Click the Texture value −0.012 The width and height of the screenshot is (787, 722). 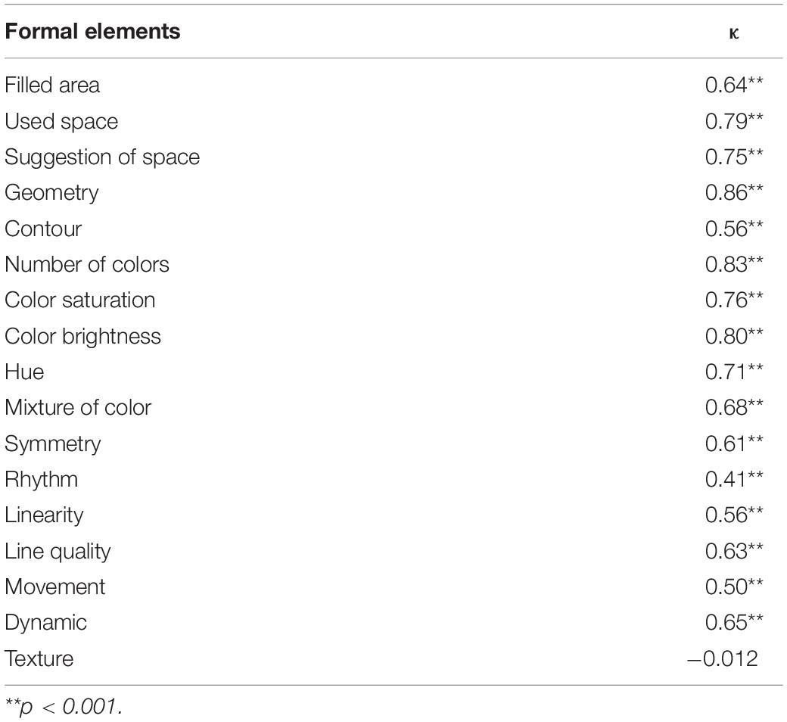pos(722,658)
